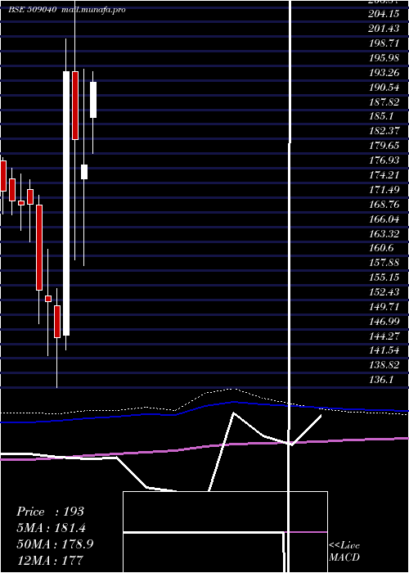Click the 141.54 price axis label
The image size is (409, 573).
(384, 350)
